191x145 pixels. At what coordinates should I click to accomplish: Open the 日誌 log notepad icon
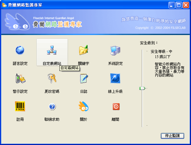[83, 78]
